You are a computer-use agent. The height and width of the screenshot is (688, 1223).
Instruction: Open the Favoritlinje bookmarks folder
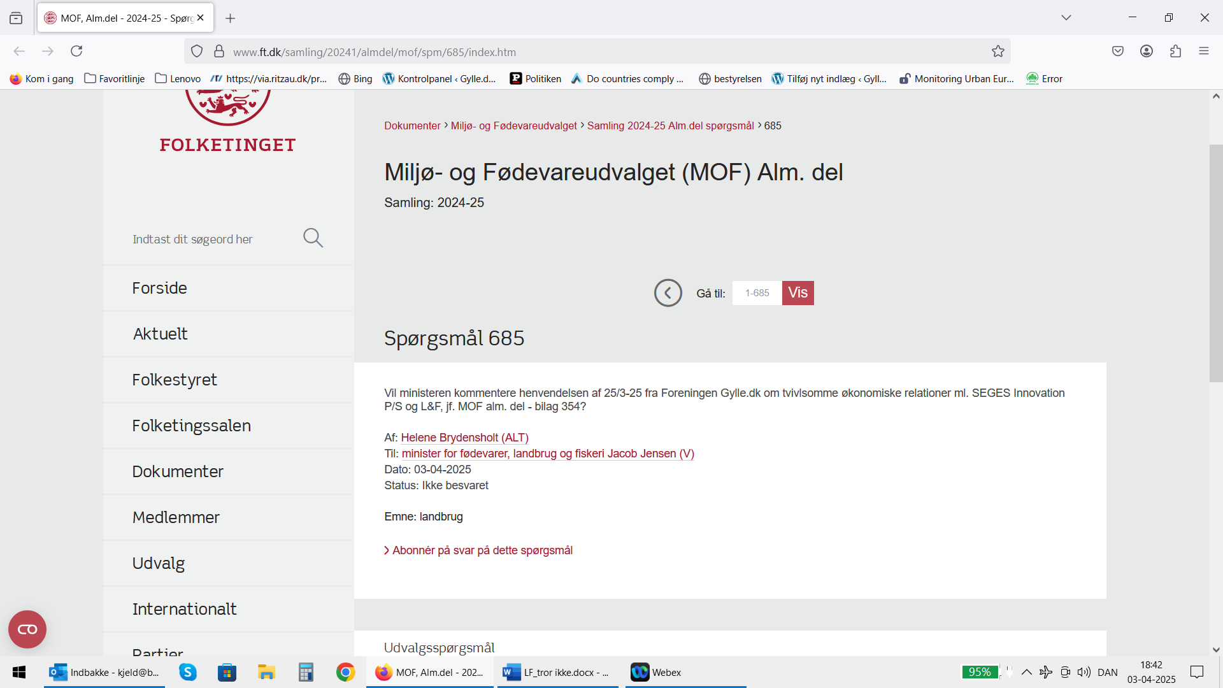[115, 78]
